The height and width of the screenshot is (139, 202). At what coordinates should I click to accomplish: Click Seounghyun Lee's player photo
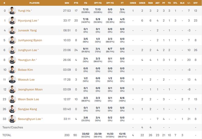click(12, 118)
